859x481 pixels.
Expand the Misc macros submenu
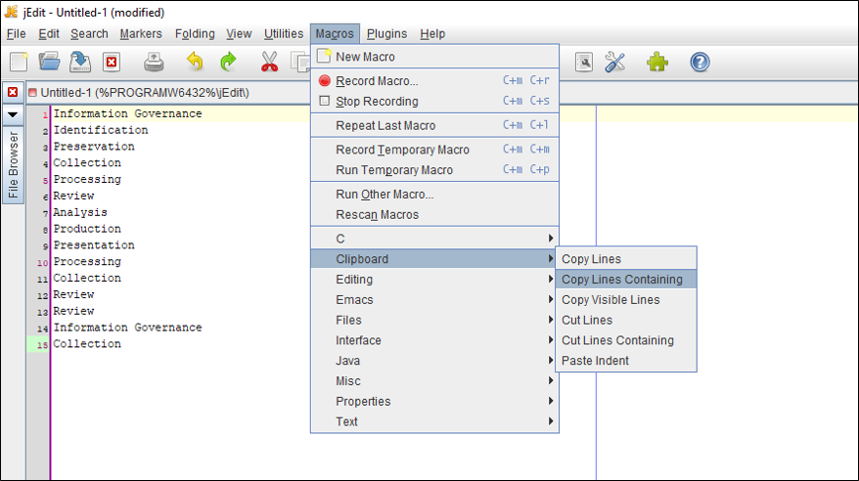pos(435,381)
